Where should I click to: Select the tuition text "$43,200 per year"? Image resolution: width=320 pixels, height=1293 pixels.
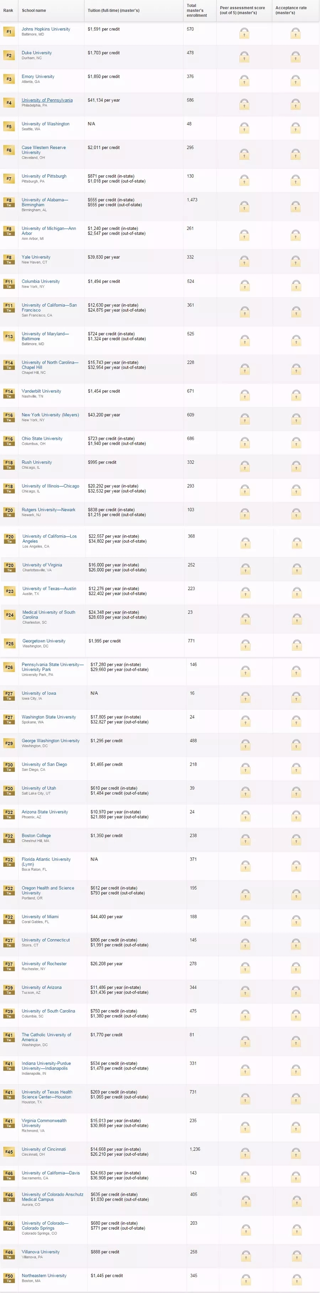pos(104,415)
